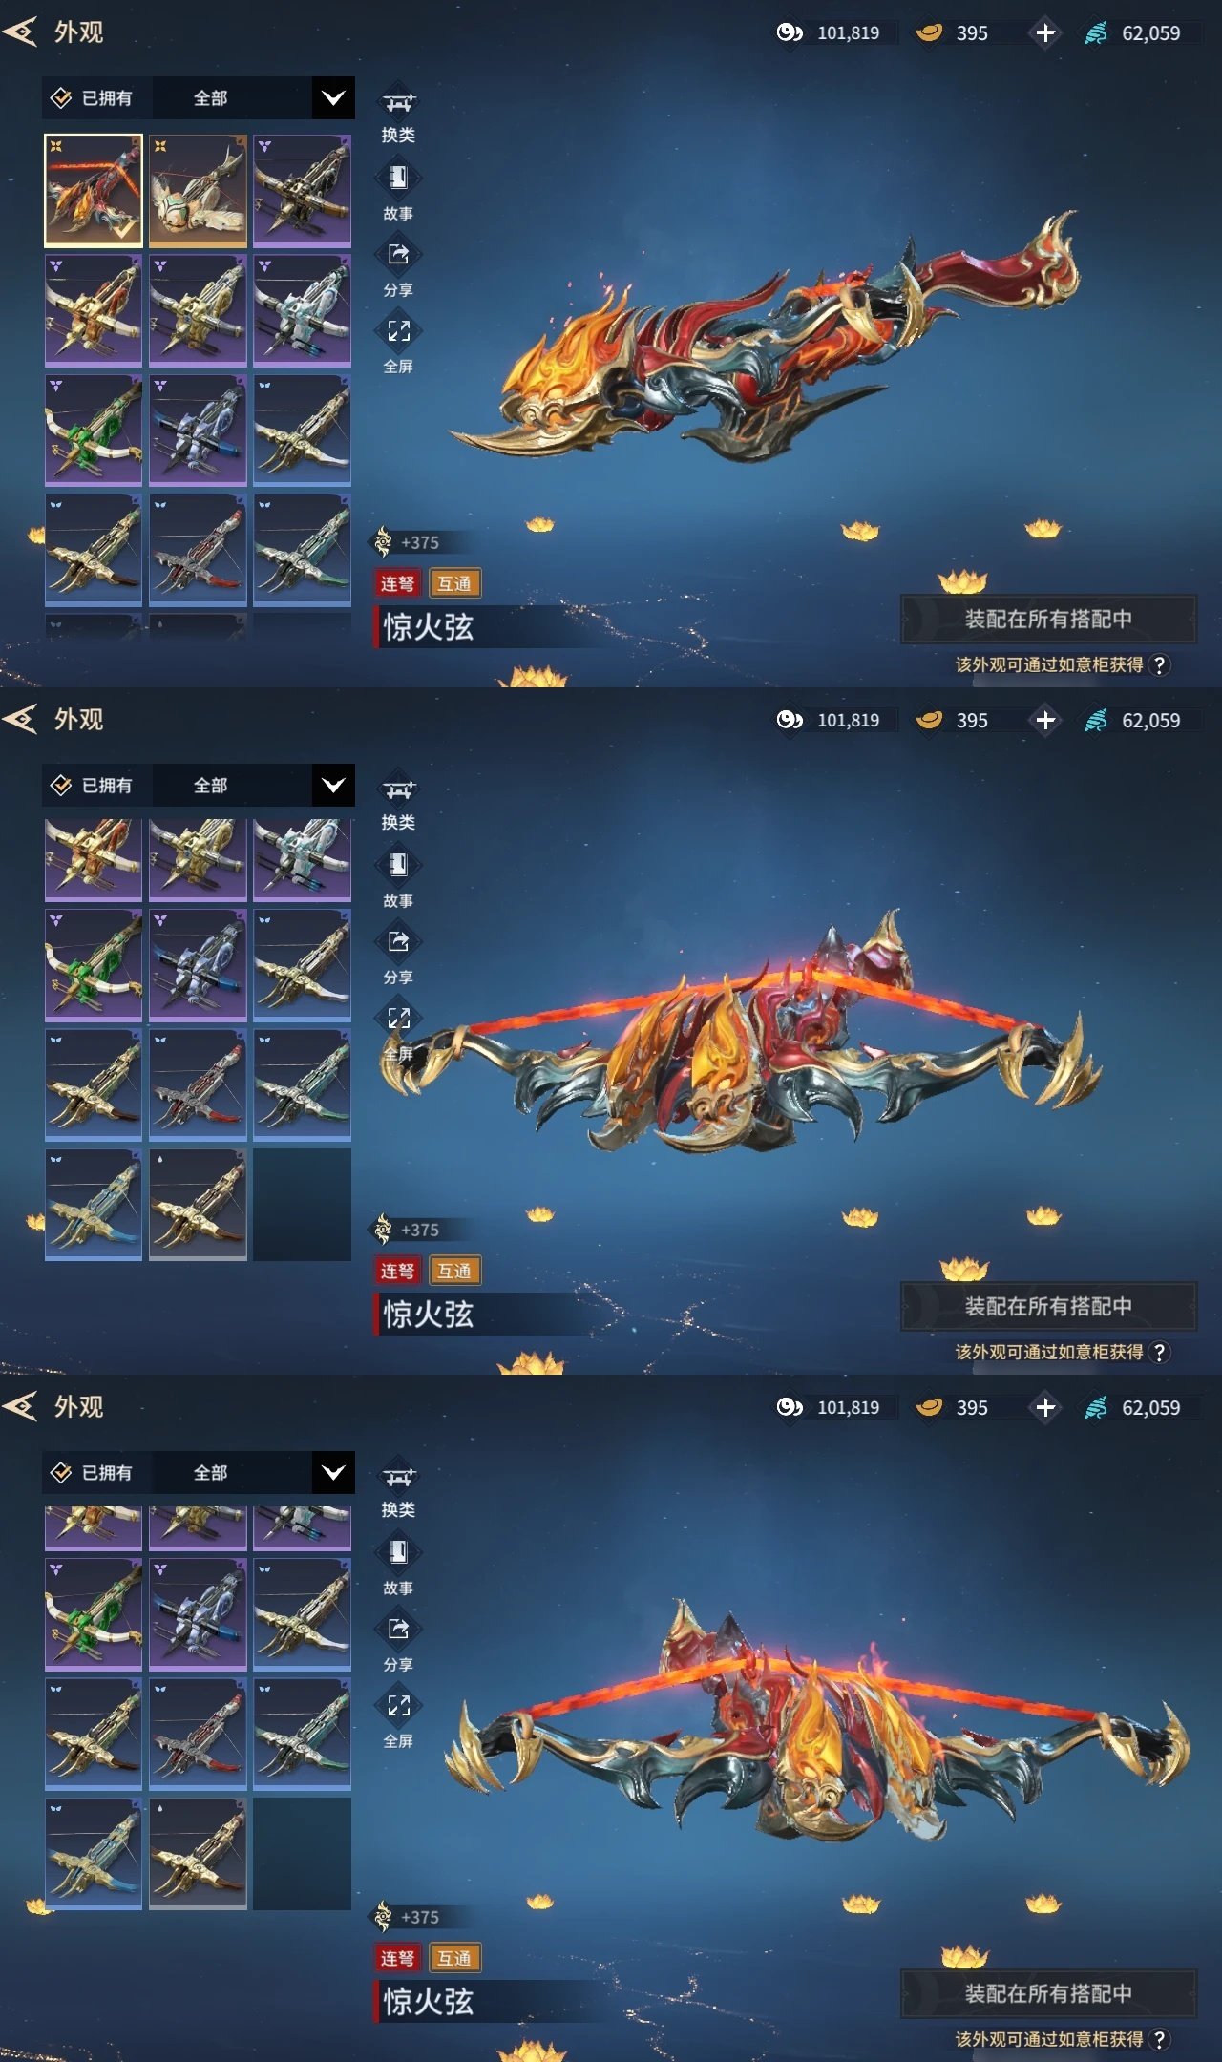Screen dimensions: 1222x2062
Task: Click the gold ingot currency icon in top screenshot
Action: [x=929, y=32]
